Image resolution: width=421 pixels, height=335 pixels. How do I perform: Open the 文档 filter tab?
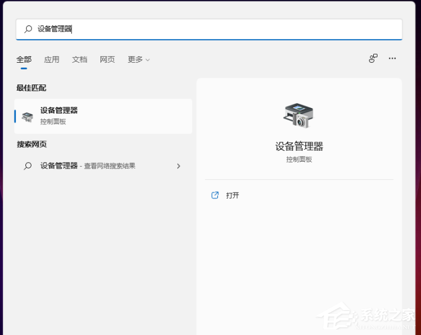point(79,59)
